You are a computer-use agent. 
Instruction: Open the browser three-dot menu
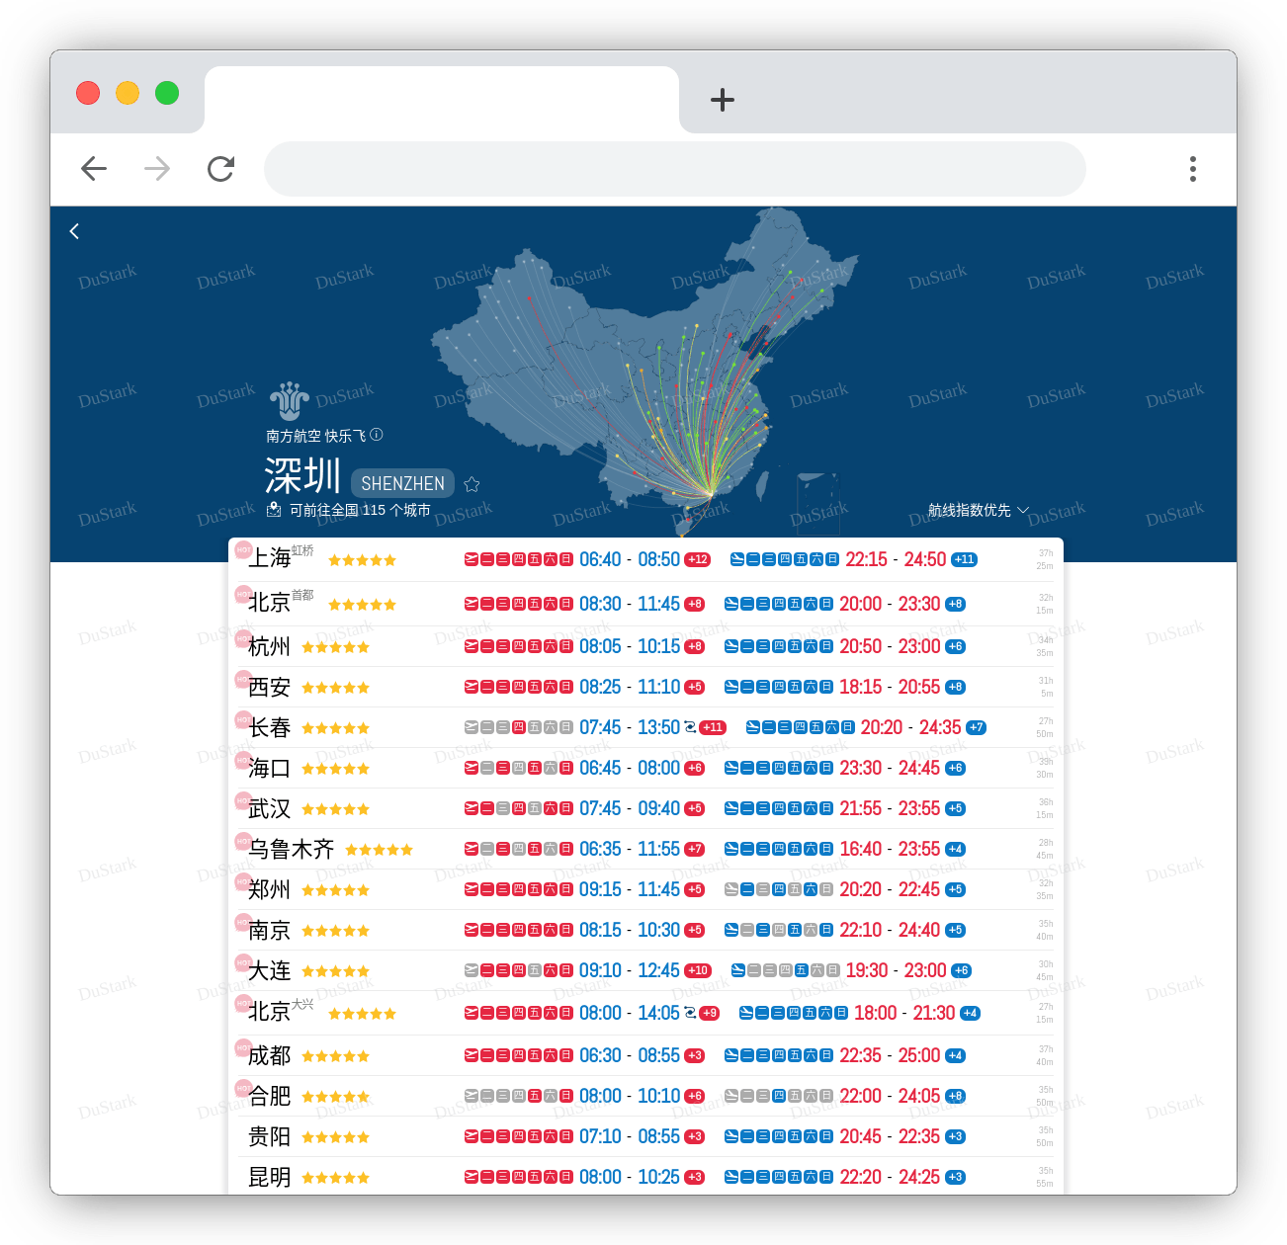(1193, 169)
